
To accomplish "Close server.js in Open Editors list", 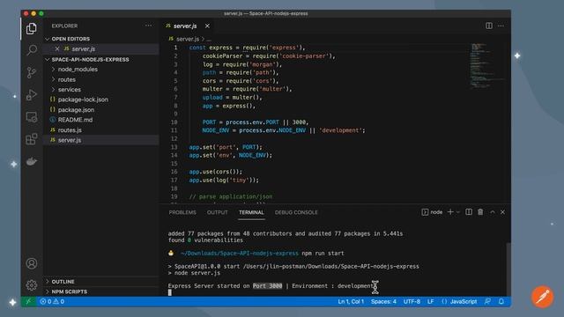I will [x=57, y=49].
